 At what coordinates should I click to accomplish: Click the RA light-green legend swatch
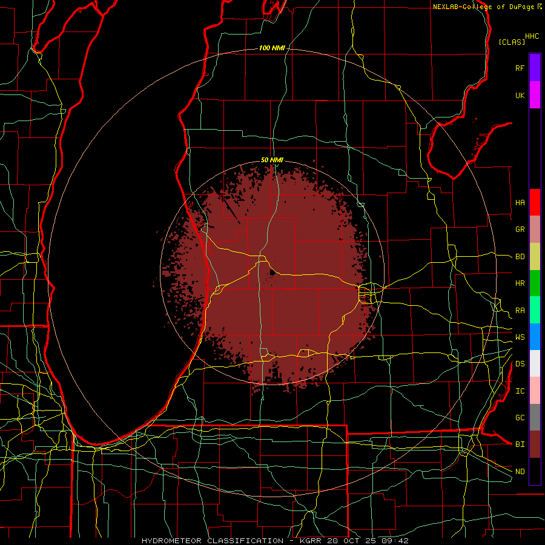tap(535, 310)
